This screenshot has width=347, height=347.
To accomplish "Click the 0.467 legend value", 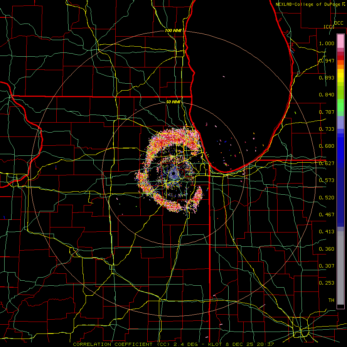I will [327, 215].
